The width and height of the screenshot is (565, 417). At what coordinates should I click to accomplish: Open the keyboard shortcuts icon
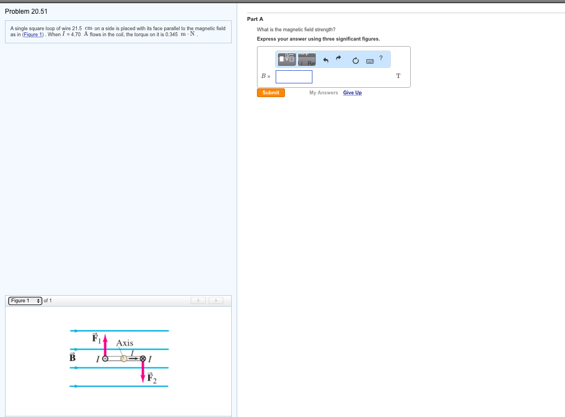tap(370, 61)
